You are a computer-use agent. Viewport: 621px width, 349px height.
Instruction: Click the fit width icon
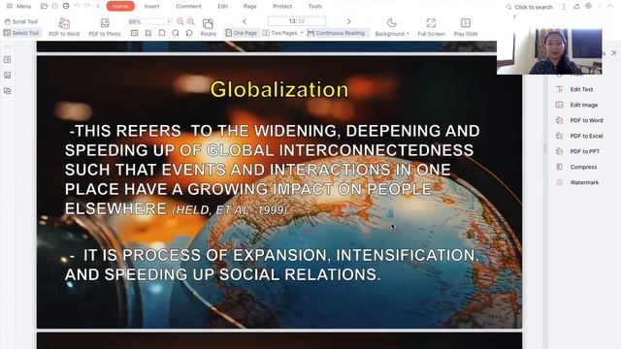coord(148,33)
